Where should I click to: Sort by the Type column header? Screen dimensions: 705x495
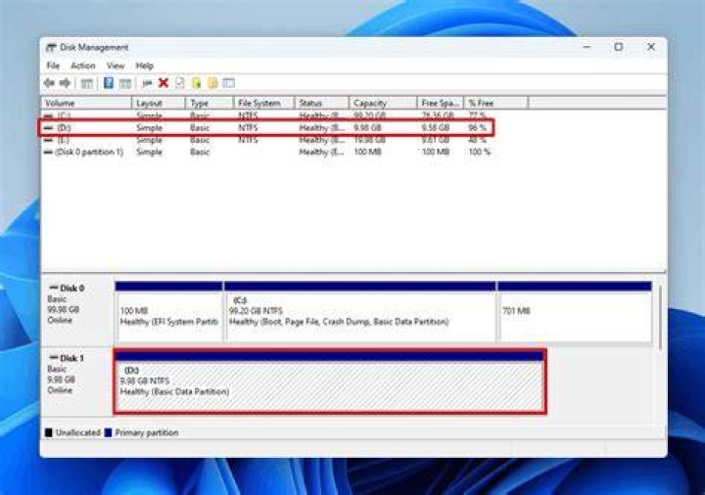pyautogui.click(x=210, y=103)
